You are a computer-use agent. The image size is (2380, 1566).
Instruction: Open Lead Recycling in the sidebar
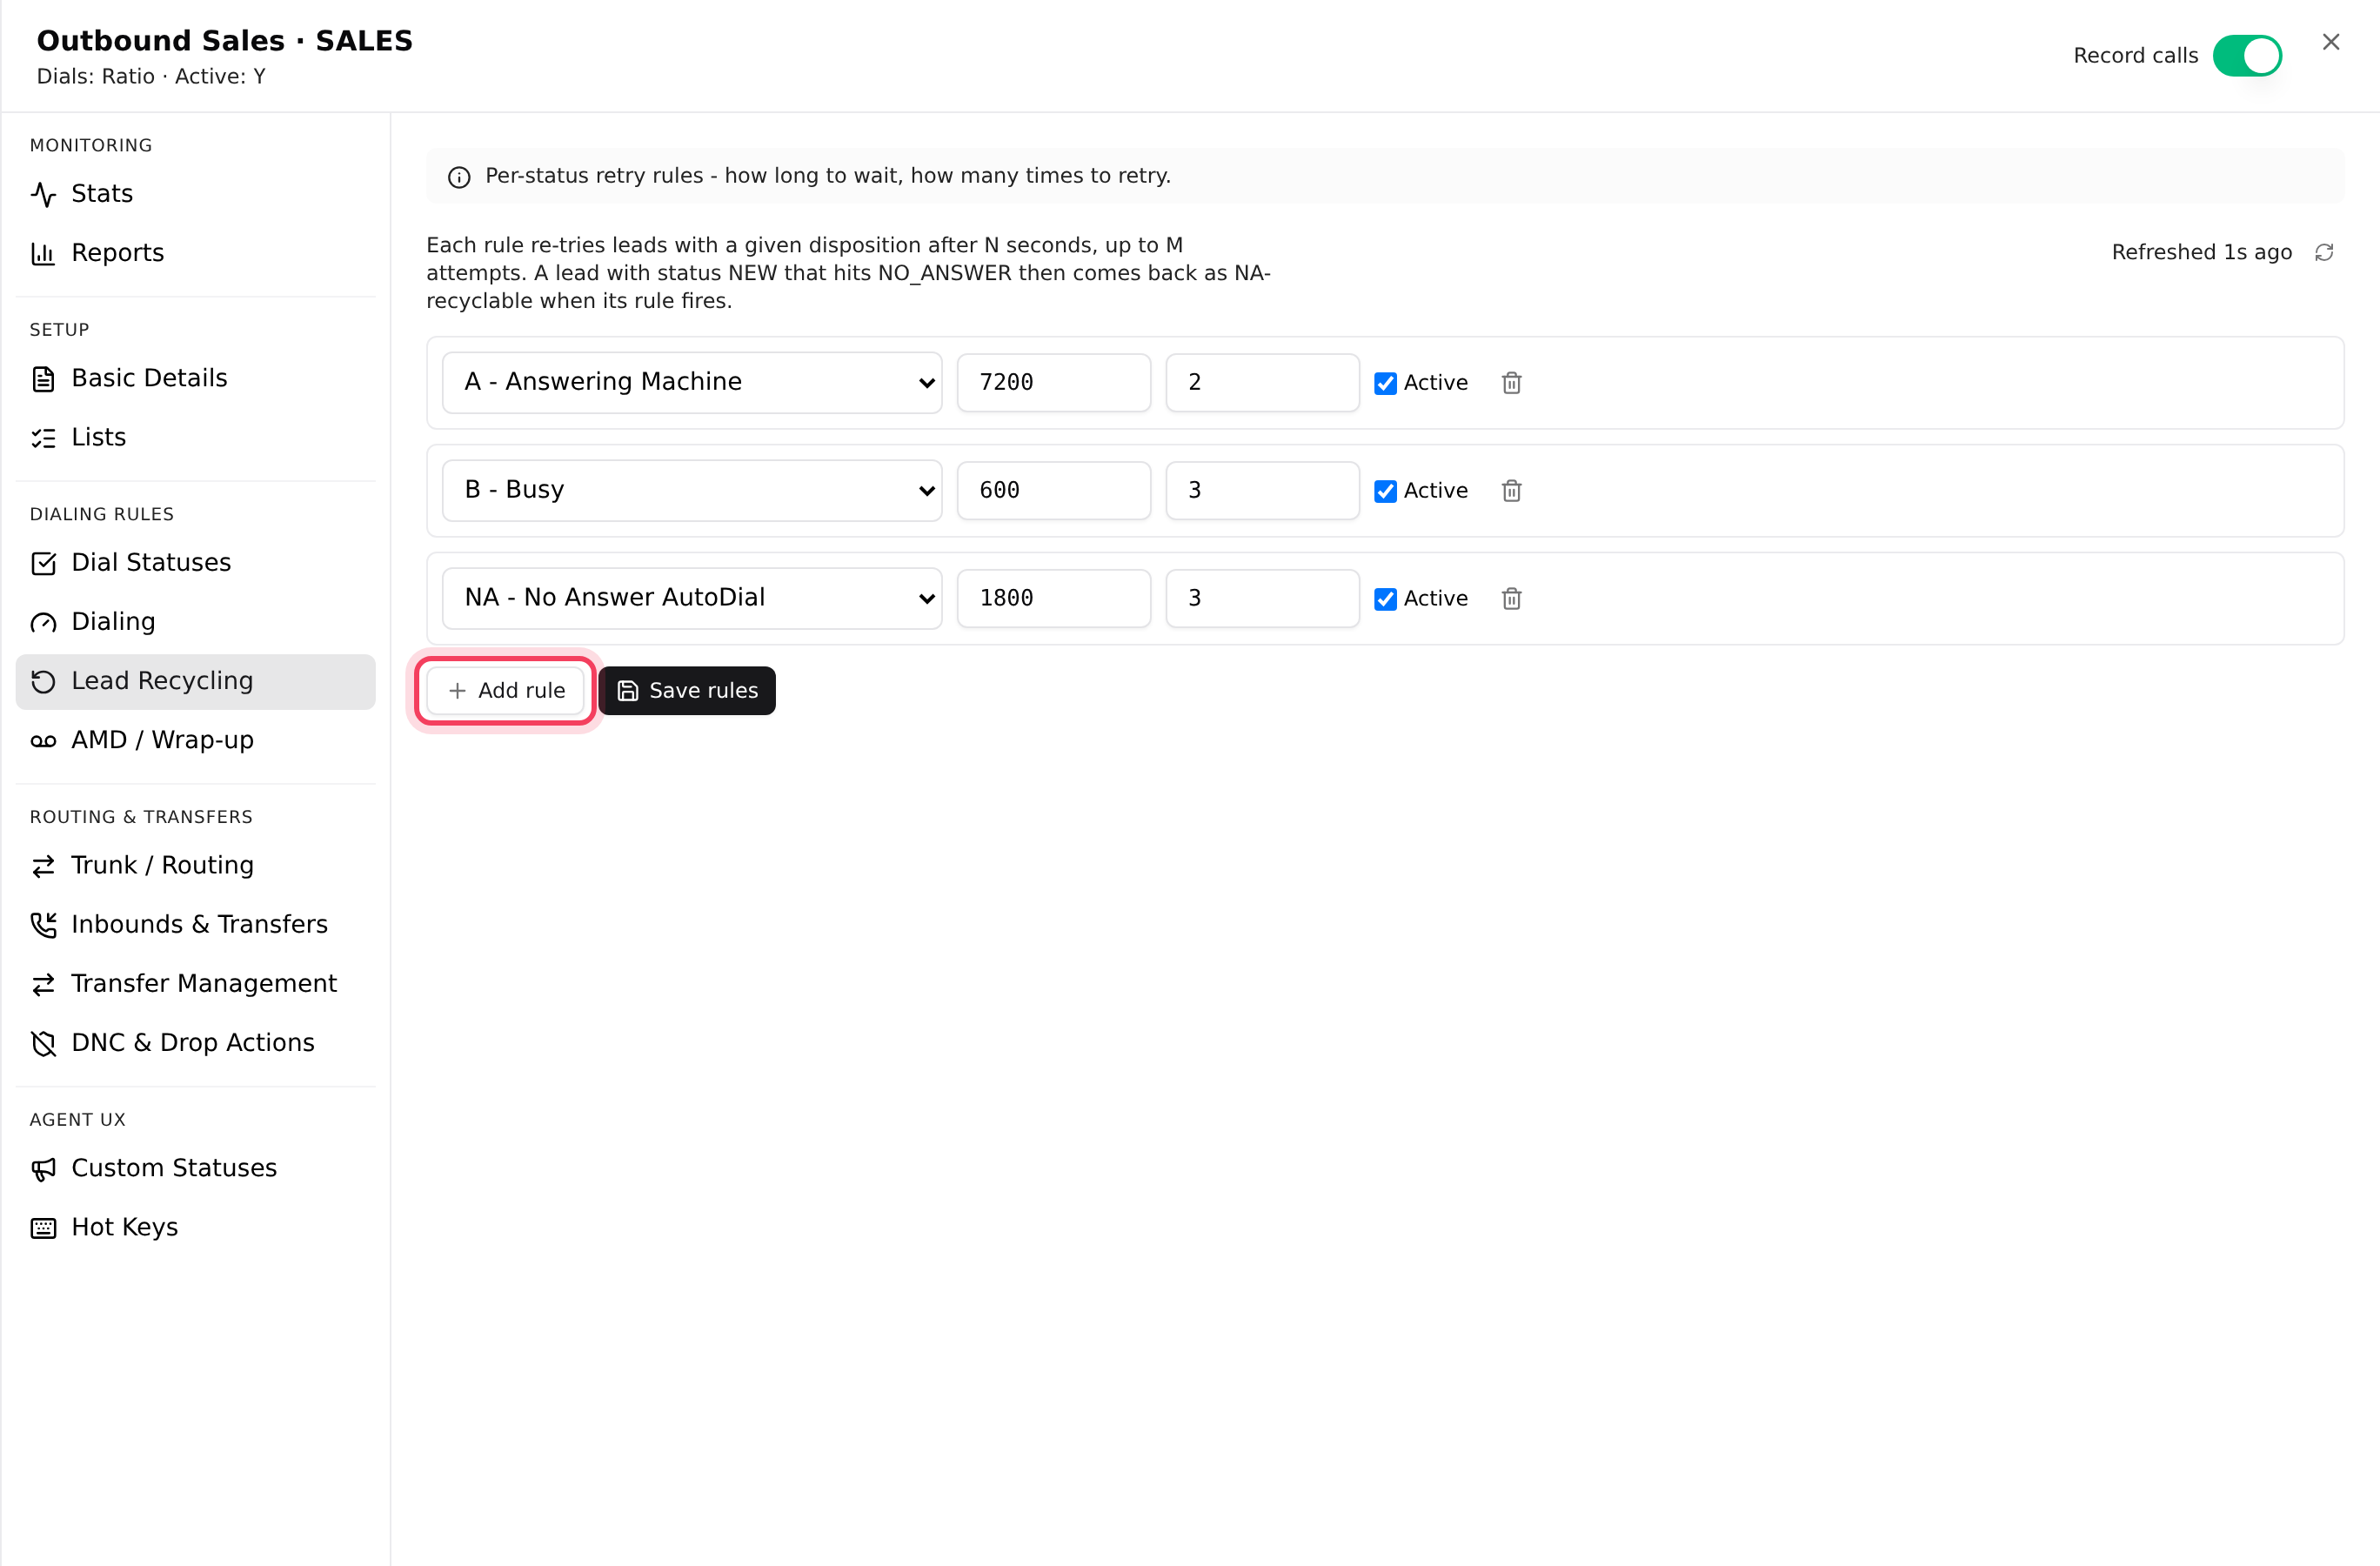coord(196,681)
